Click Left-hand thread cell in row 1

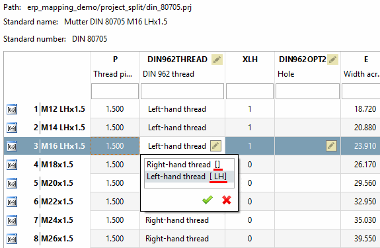click(182, 109)
